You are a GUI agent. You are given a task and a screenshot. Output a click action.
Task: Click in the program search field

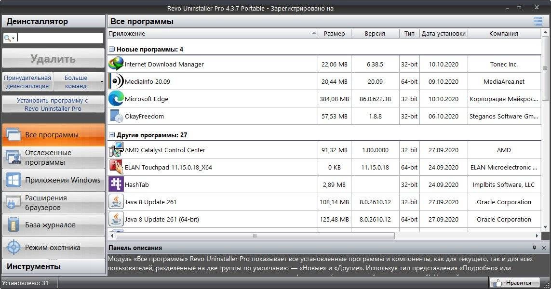click(60, 38)
